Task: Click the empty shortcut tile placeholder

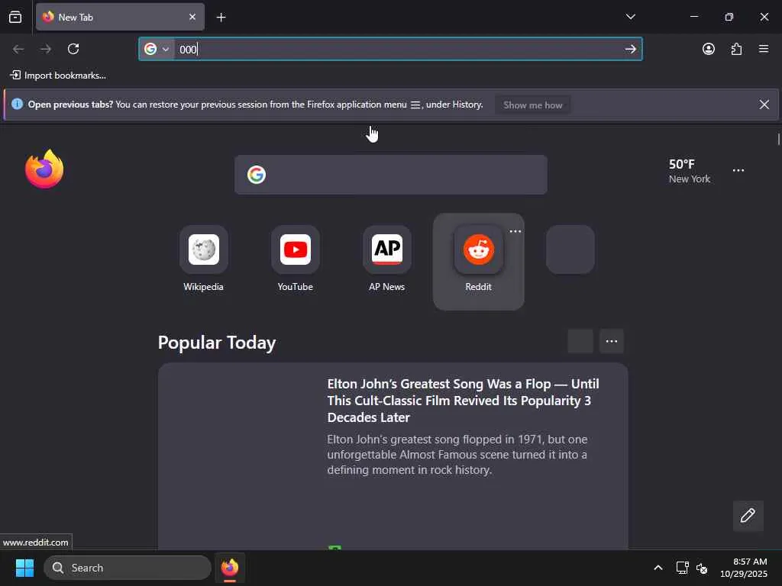Action: pos(570,250)
